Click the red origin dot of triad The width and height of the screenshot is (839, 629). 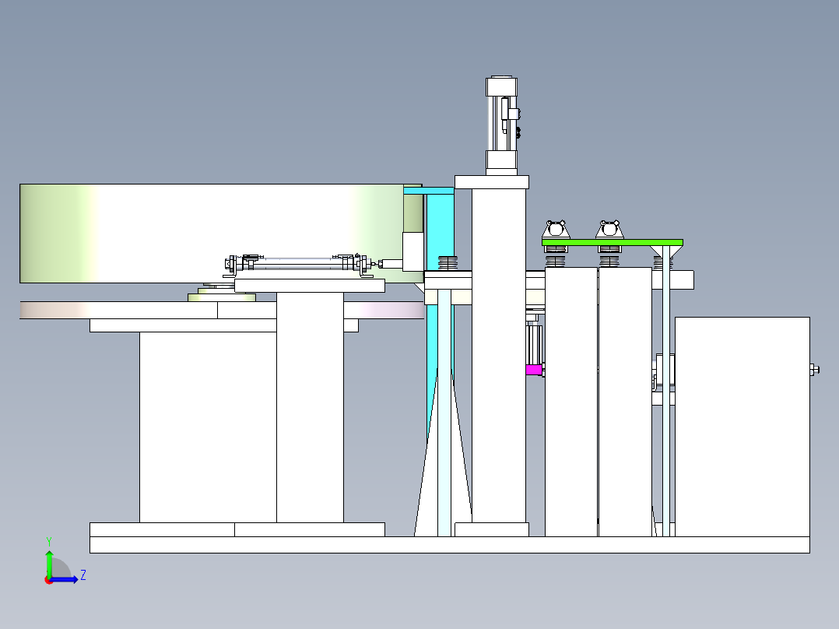48,581
